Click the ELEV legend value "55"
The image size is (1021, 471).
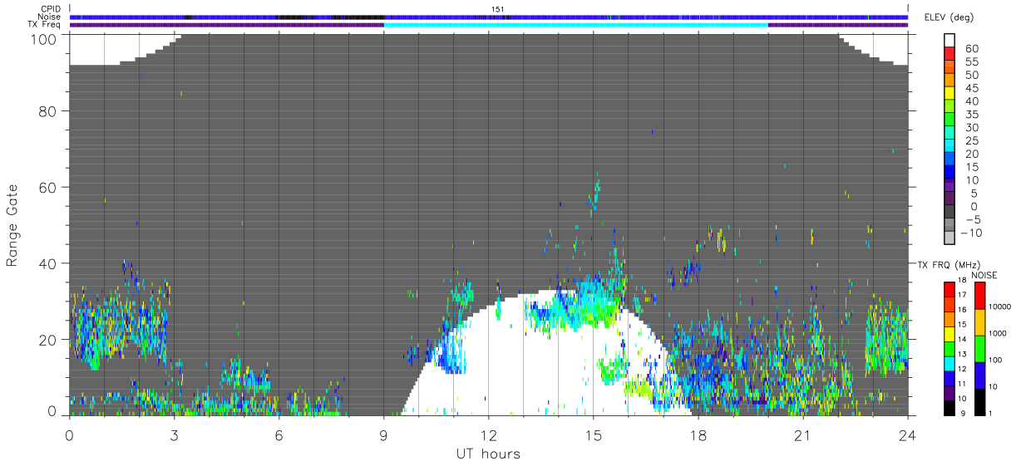973,62
